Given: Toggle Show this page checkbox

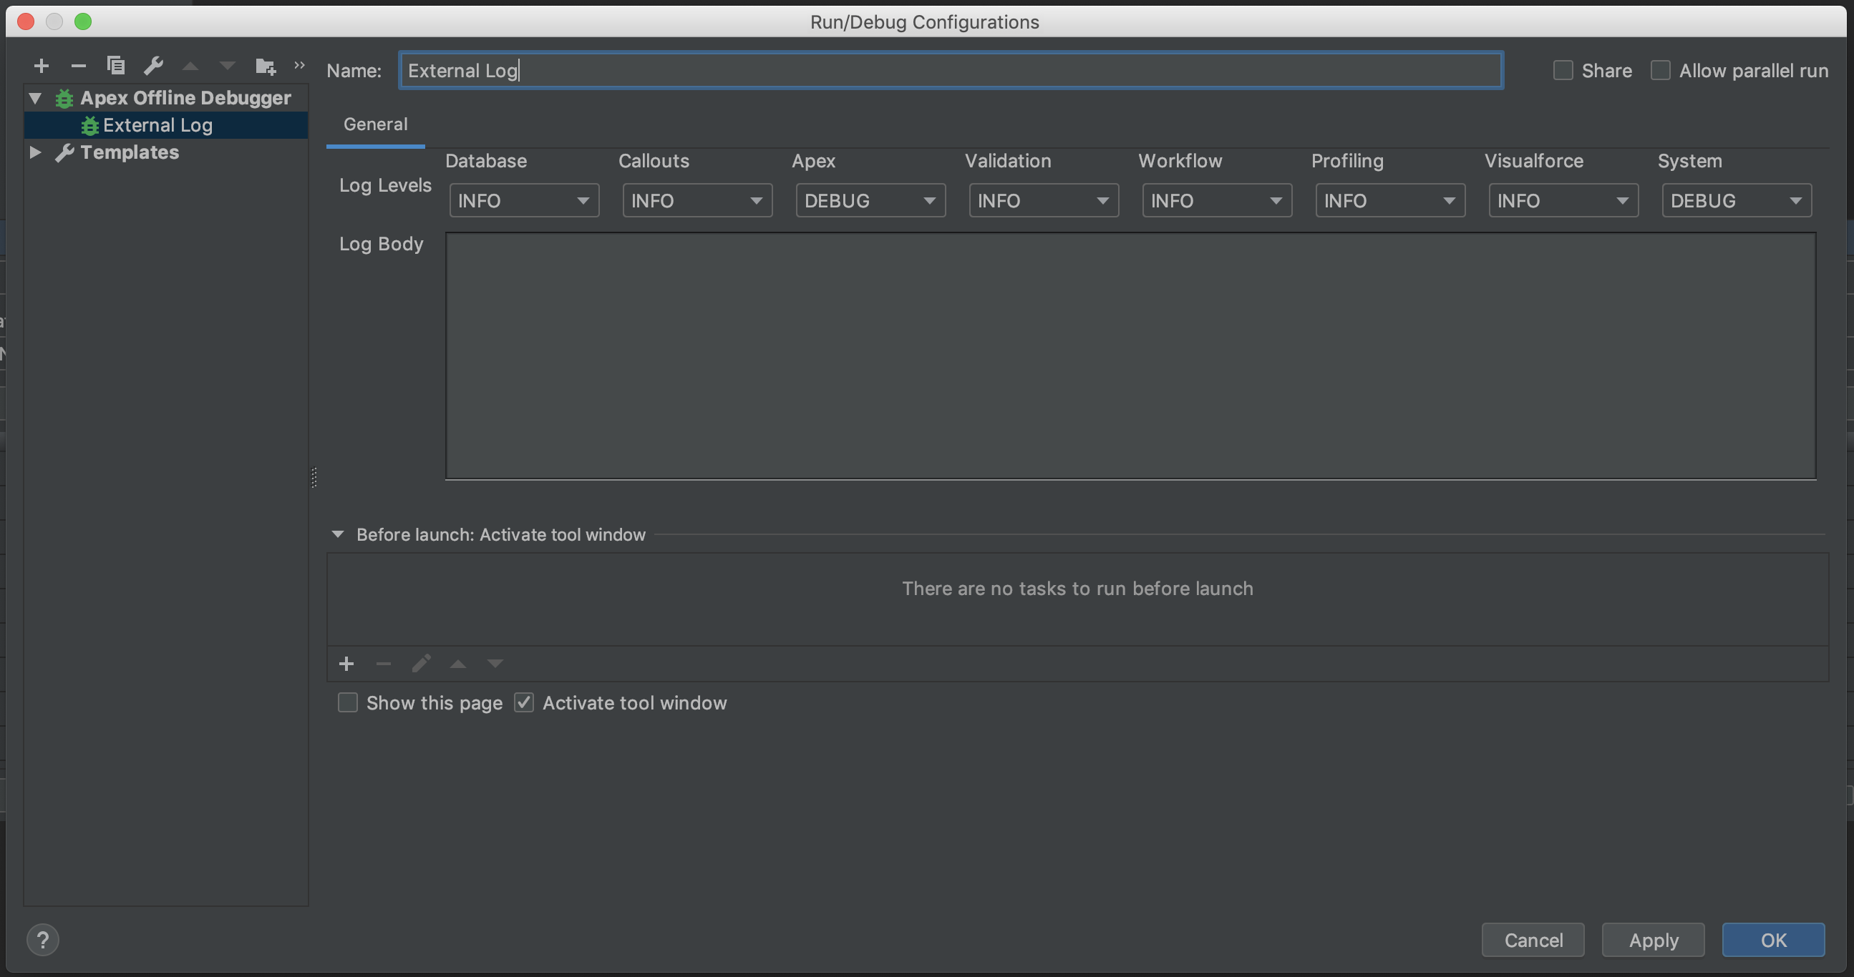Looking at the screenshot, I should point(347,702).
